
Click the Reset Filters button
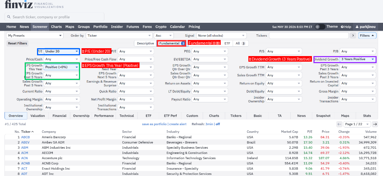(x=17, y=43)
